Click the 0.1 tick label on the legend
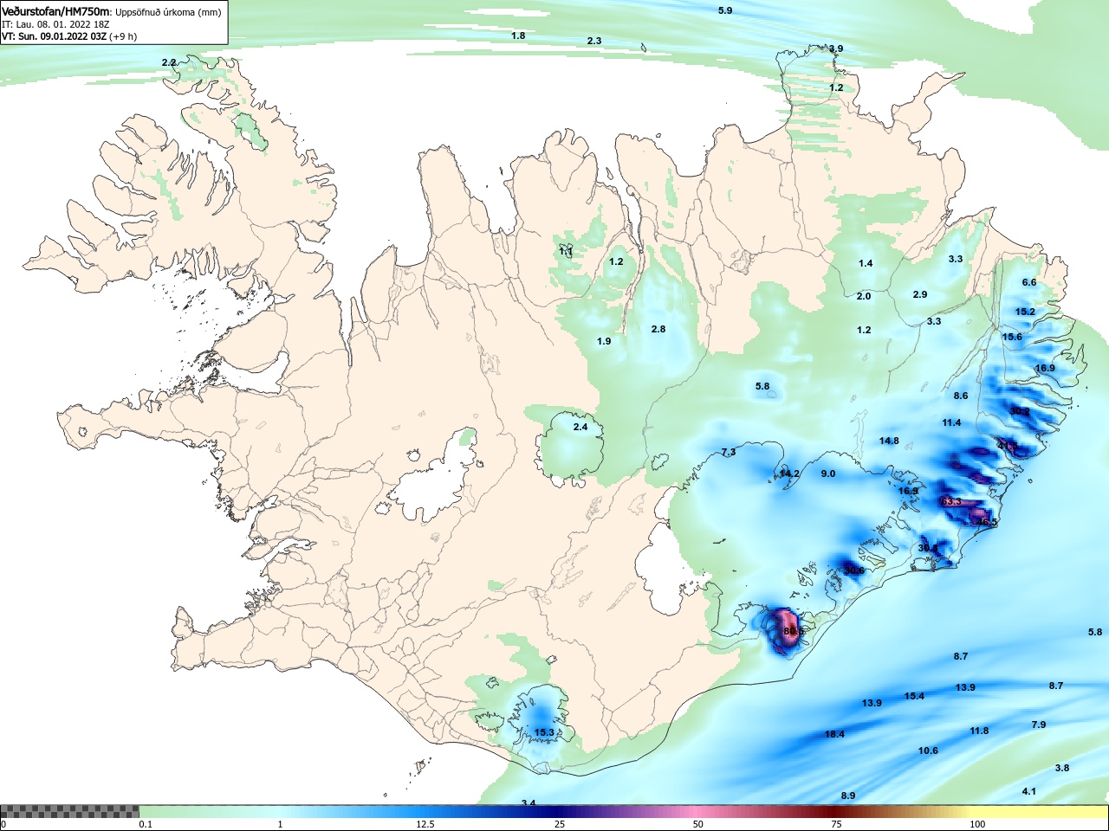The height and width of the screenshot is (831, 1109). pos(146,825)
